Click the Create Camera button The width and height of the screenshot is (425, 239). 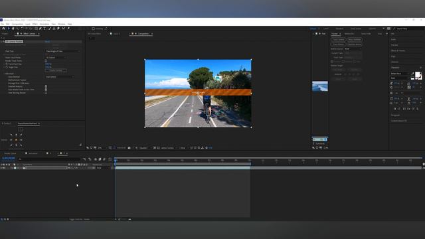[x=56, y=70]
